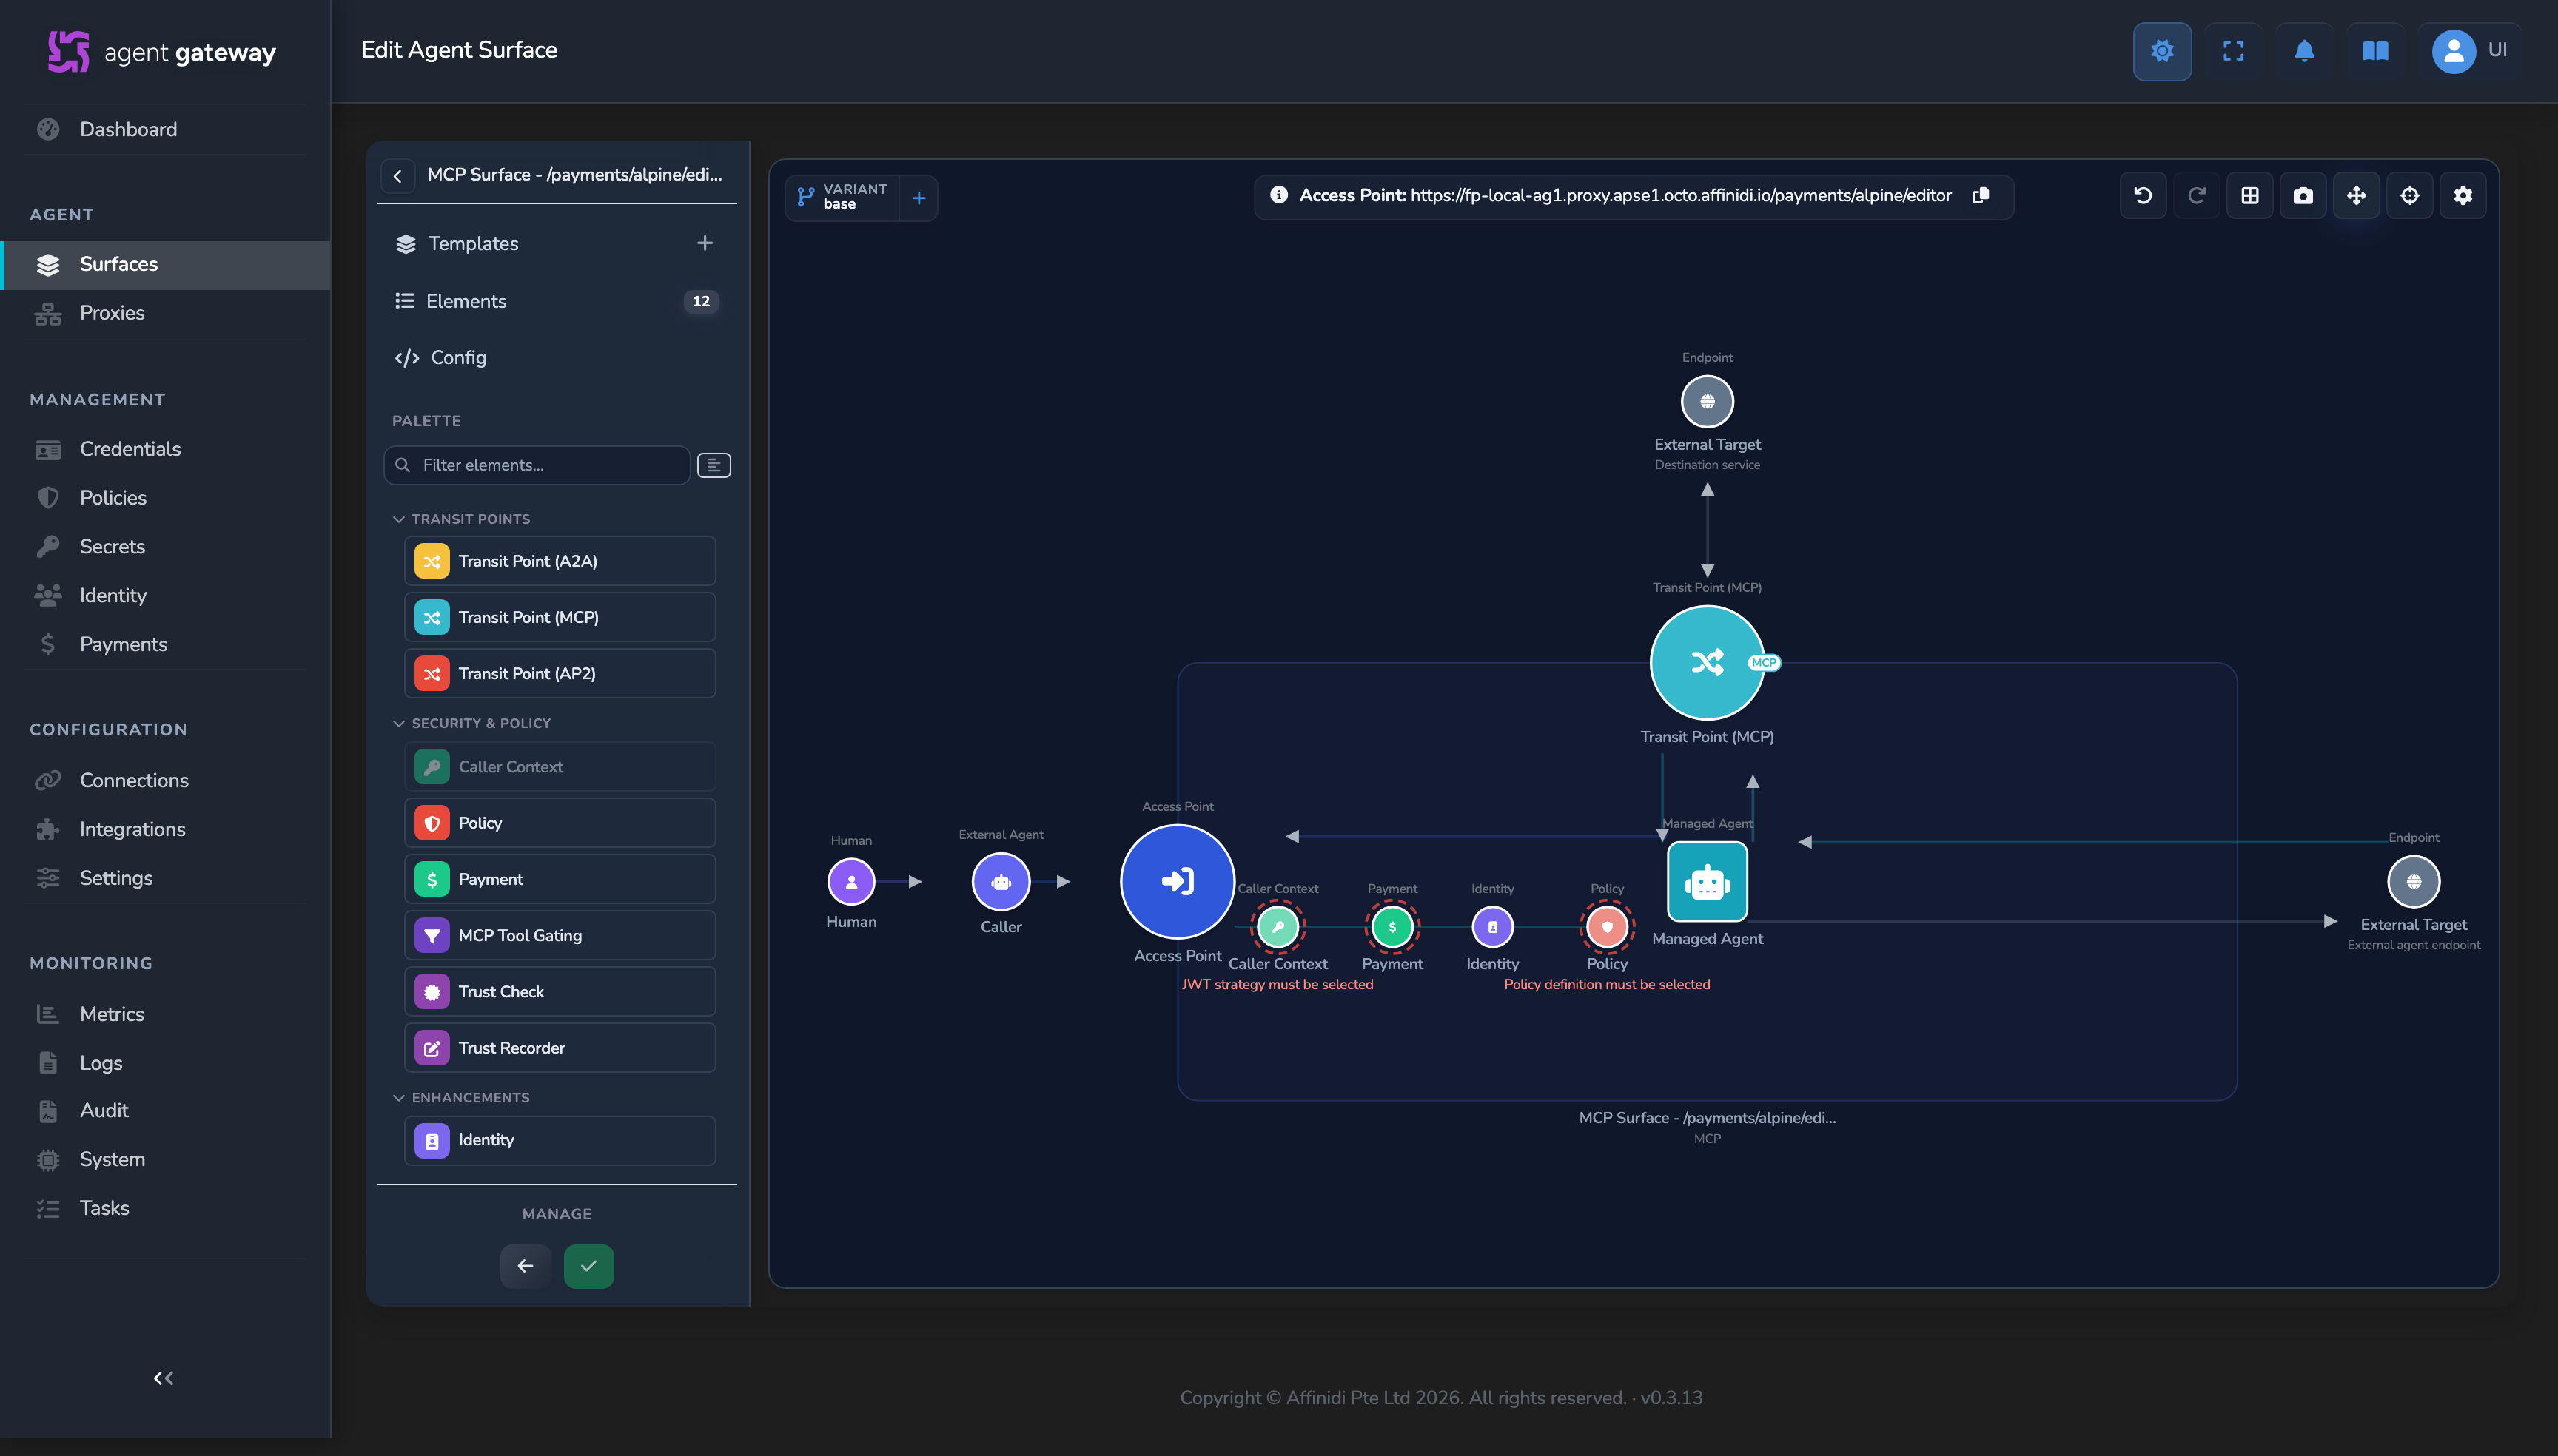Click the redo icon in canvas toolbar
Screen dimensions: 2558x1456
[x=2196, y=195]
